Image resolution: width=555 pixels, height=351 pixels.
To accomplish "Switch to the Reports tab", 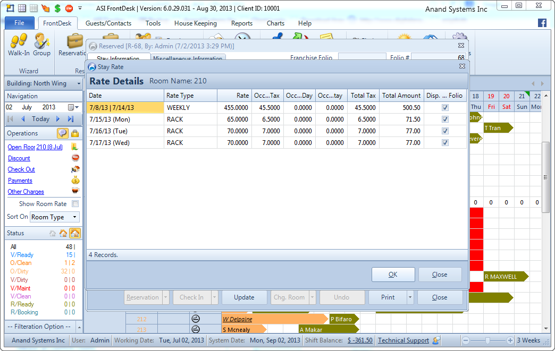I will pyautogui.click(x=242, y=23).
